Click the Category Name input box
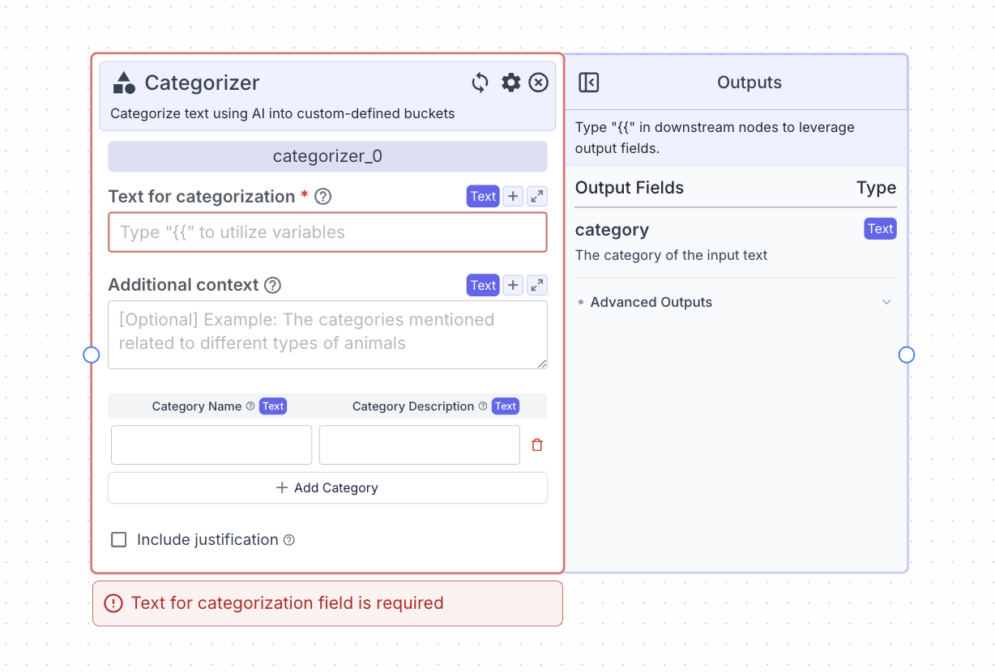Viewport: 995px width, 672px height. click(211, 445)
